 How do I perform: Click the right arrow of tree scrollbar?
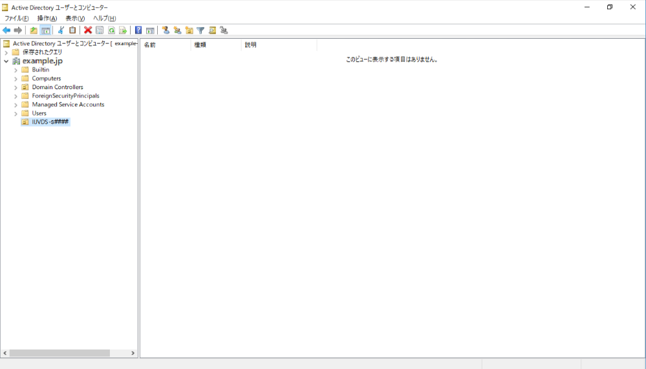pyautogui.click(x=133, y=353)
